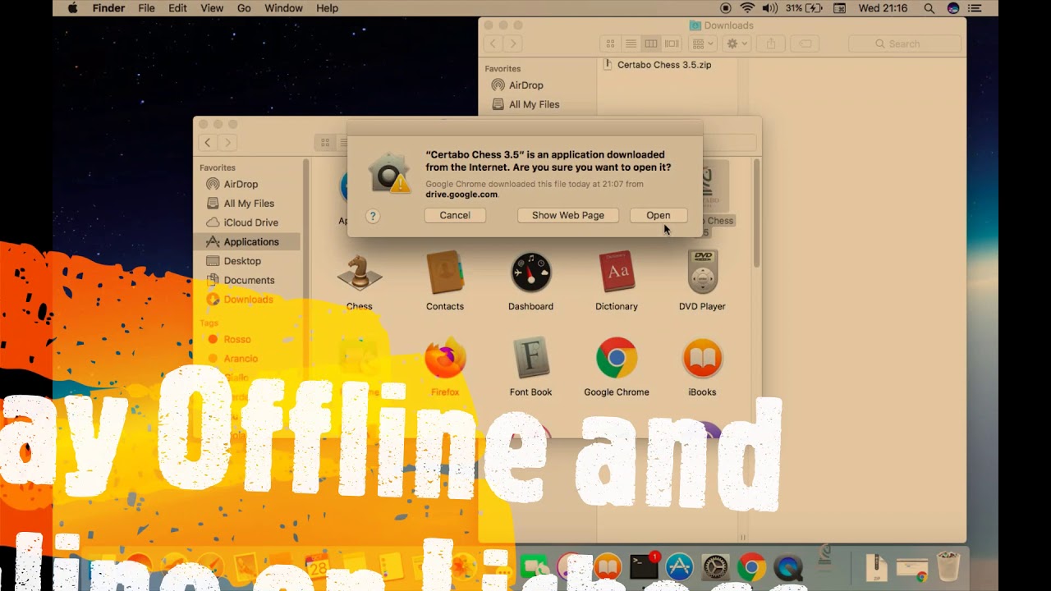Open the Dictionary app icon
Viewport: 1051px width, 591px height.
point(617,273)
